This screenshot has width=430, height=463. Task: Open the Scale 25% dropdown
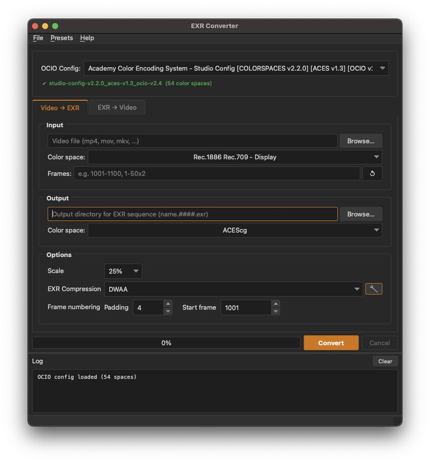point(123,271)
